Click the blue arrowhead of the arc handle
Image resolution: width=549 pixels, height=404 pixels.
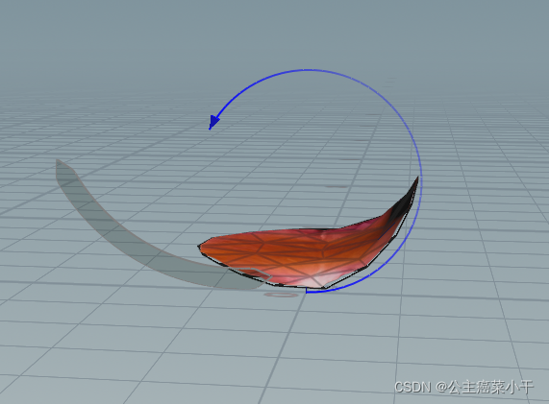tap(213, 122)
